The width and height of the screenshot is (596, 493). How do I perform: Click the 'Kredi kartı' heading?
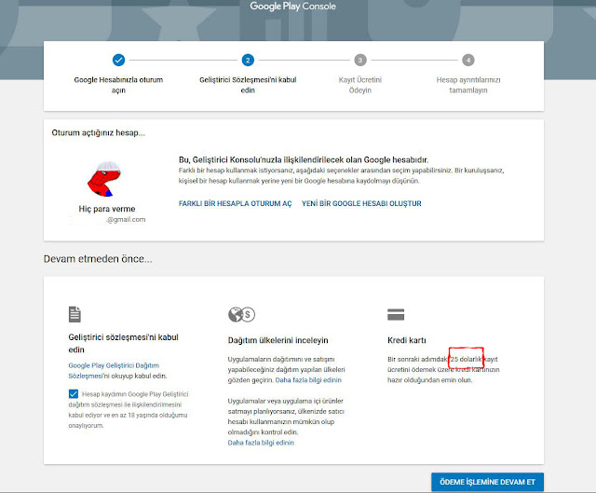pos(407,340)
